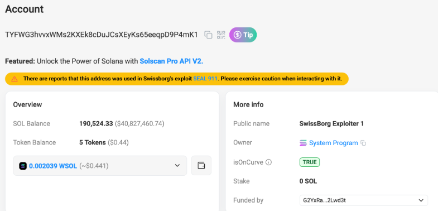The width and height of the screenshot is (438, 211).
Task: Click the Tip button
Action: point(243,35)
